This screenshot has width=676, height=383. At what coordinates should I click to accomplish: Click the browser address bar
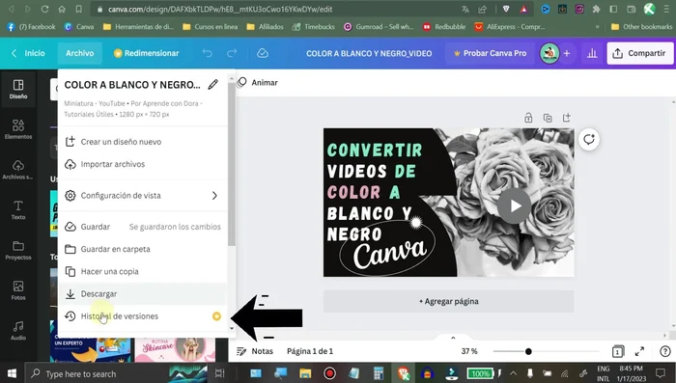276,9
